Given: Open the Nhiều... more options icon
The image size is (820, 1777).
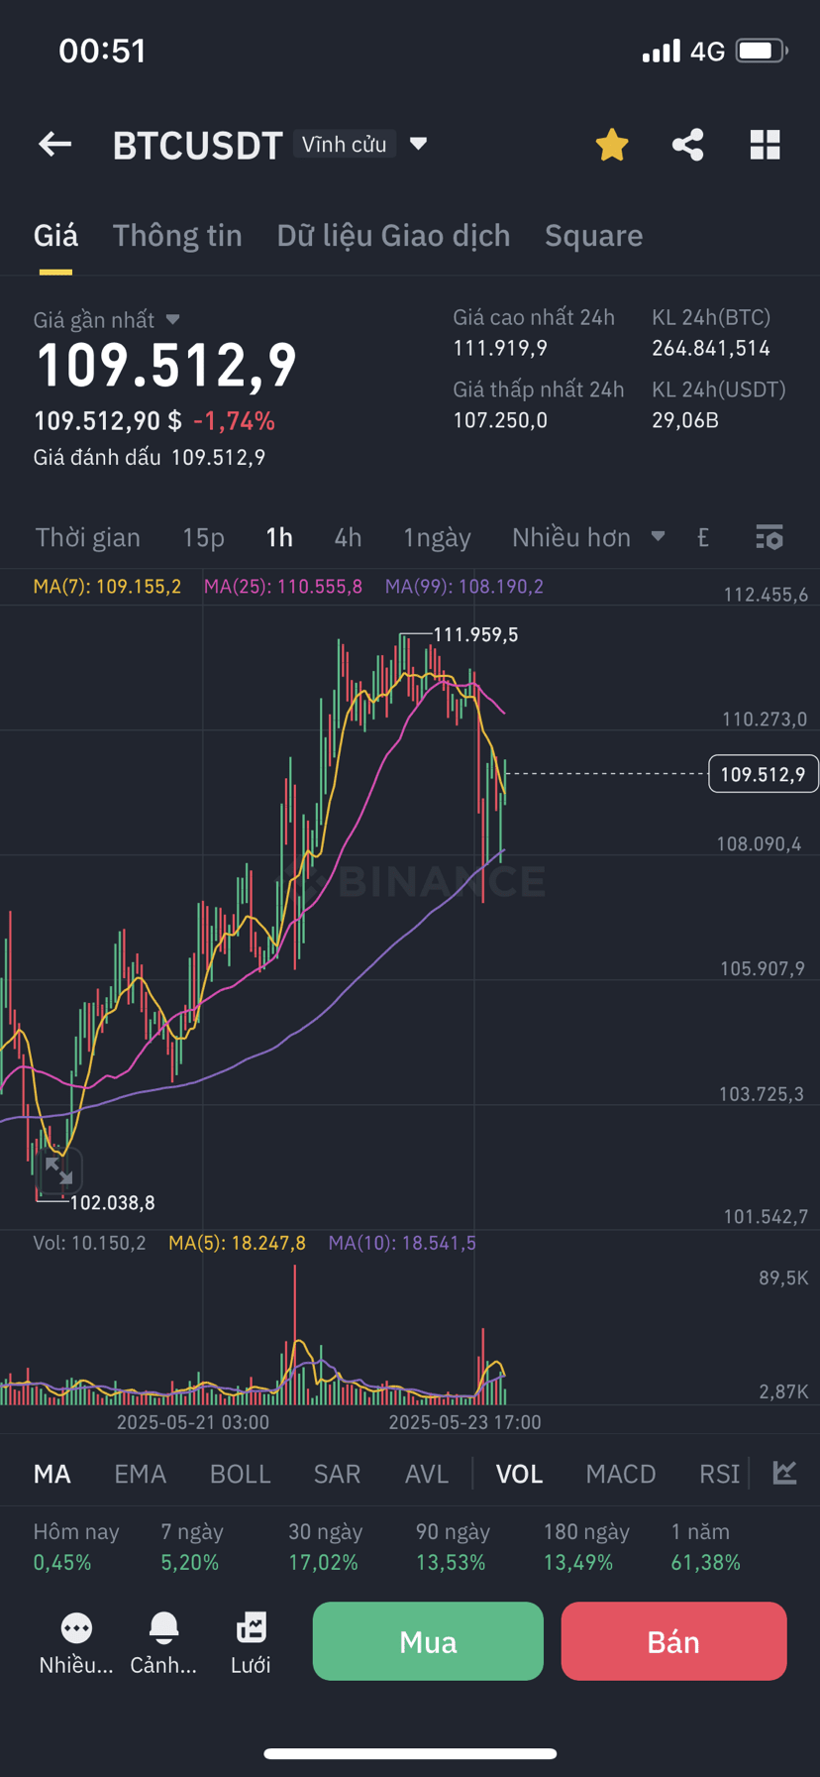Looking at the screenshot, I should click(x=76, y=1643).
